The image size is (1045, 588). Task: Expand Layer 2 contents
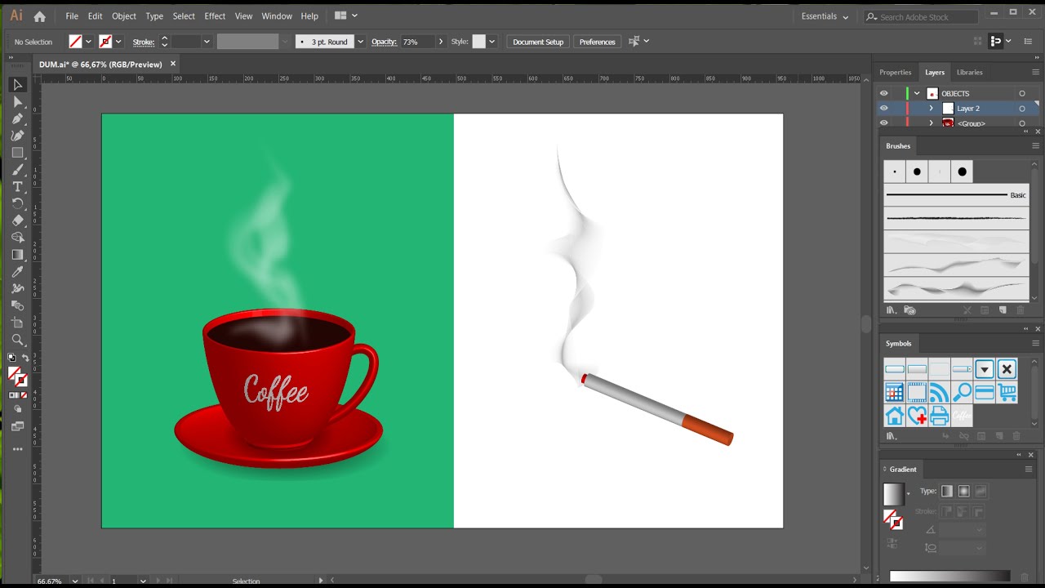[931, 108]
